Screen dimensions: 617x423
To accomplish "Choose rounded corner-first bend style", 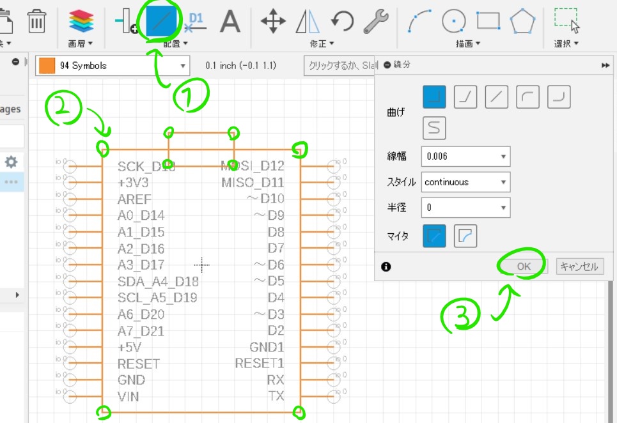I will (x=527, y=96).
